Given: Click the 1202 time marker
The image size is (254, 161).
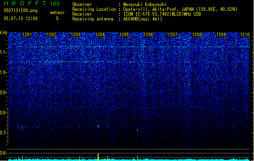Looking at the screenshot, I should pyautogui.click(x=51, y=35).
